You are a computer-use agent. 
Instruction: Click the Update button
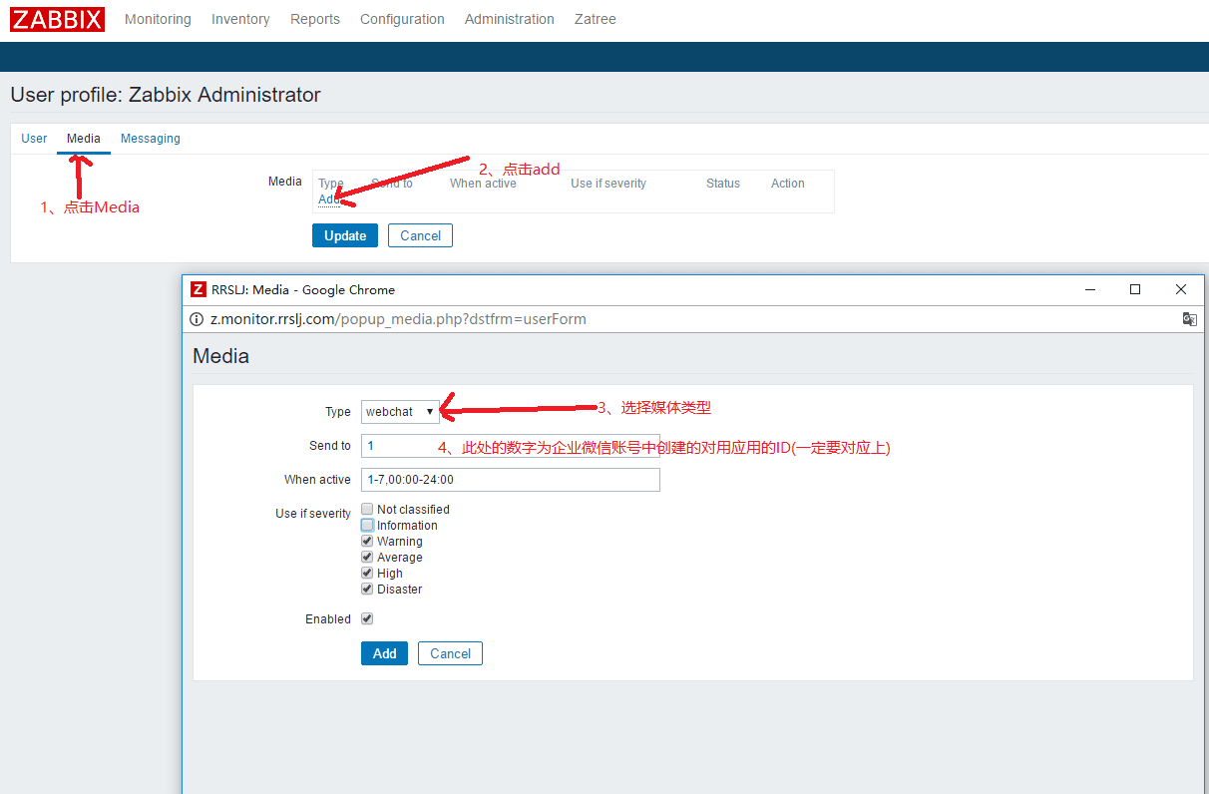point(345,235)
